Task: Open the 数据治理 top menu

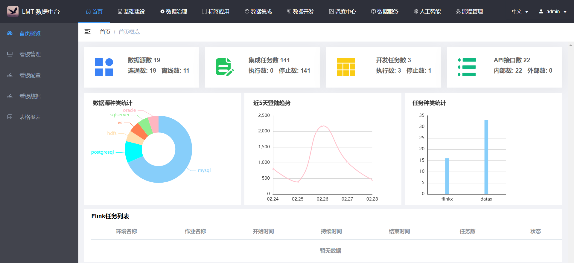Action: [x=173, y=11]
